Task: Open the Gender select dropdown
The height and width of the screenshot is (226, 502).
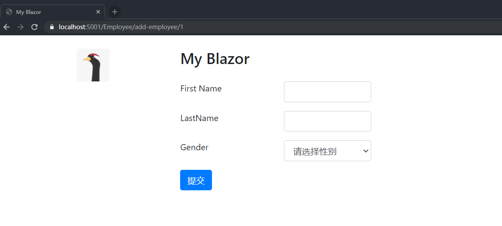Action: coord(323,151)
